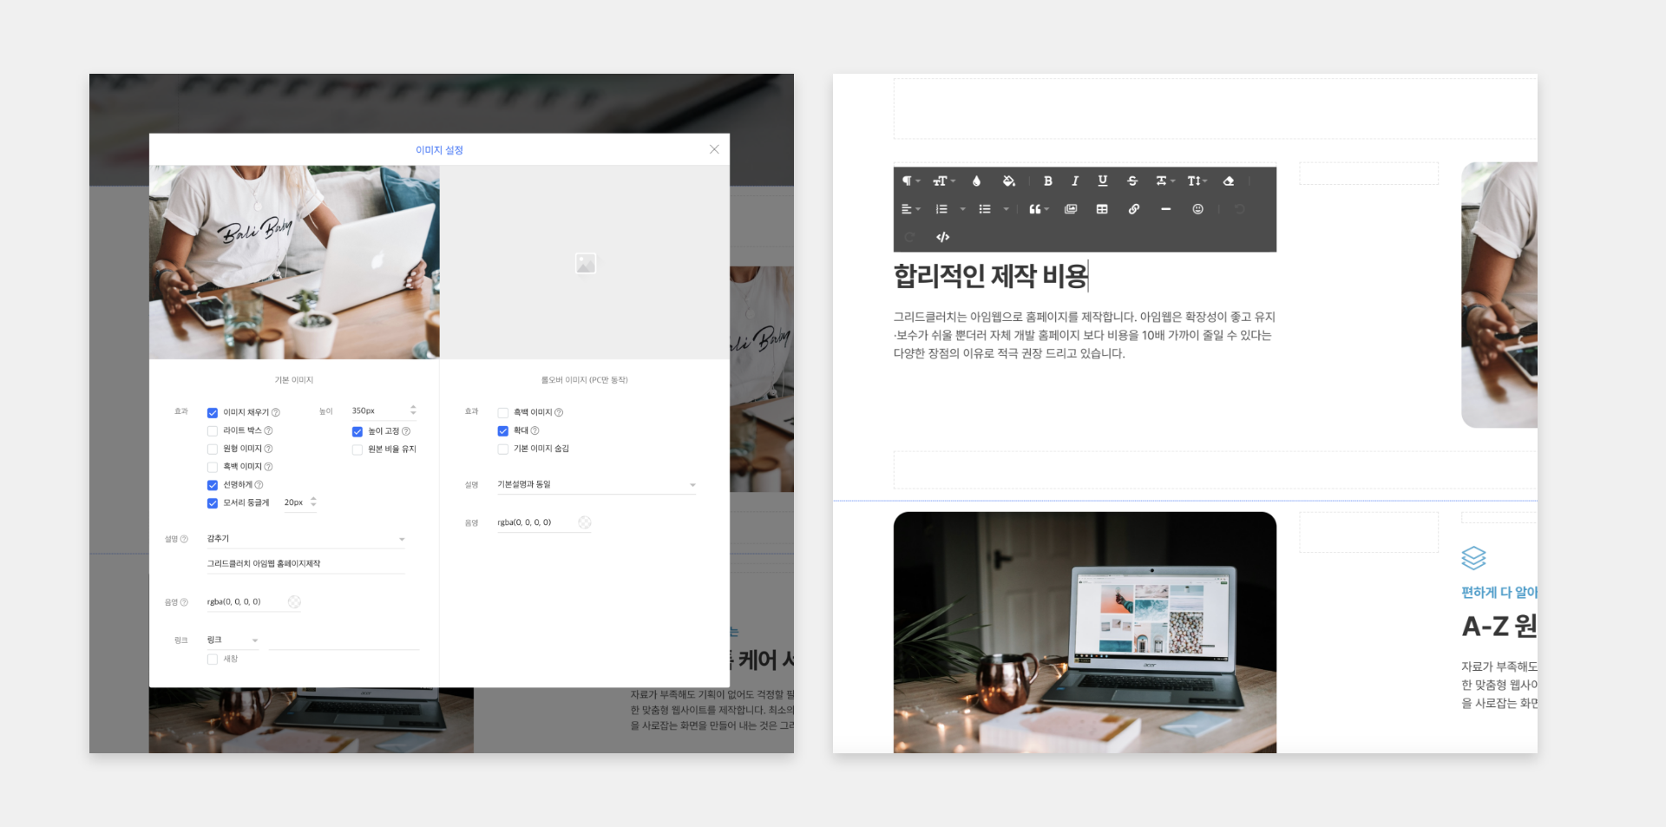
Task: Click the 그리드클러치는 아임웹으로 paragraph text
Action: (1085, 336)
